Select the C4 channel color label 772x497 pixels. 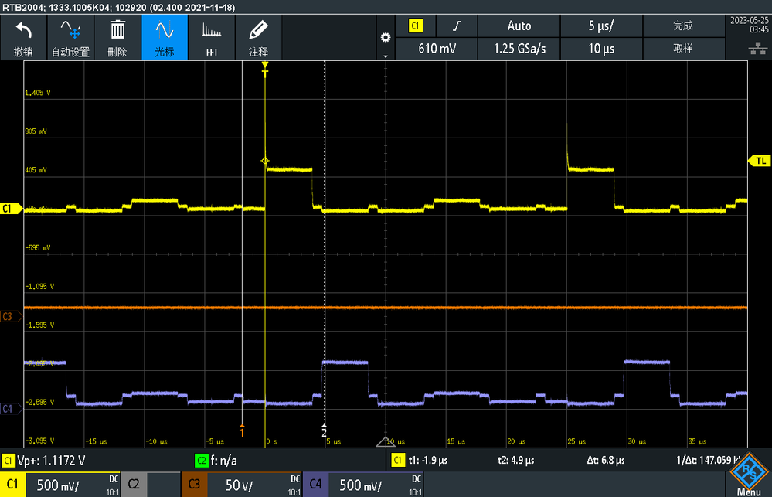315,484
